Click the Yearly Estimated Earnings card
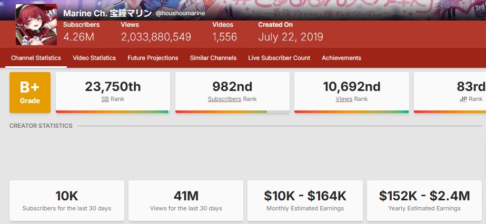 [x=424, y=200]
